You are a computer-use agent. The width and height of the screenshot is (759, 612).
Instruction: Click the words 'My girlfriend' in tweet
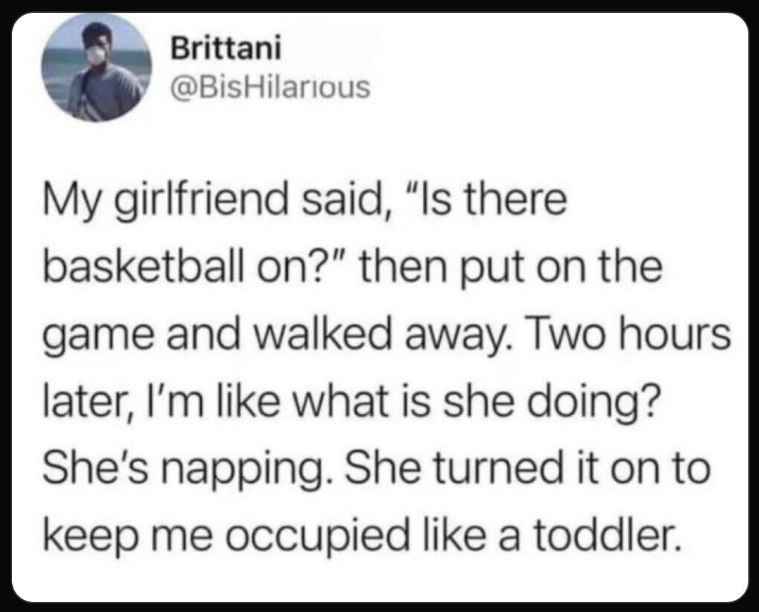click(x=165, y=201)
